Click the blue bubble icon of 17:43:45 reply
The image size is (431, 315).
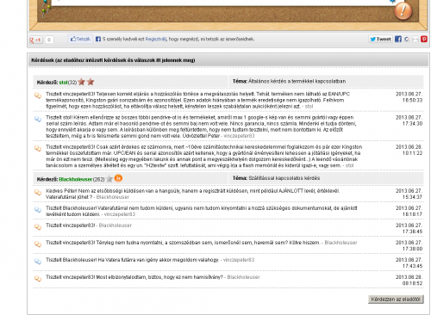pyautogui.click(x=38, y=261)
